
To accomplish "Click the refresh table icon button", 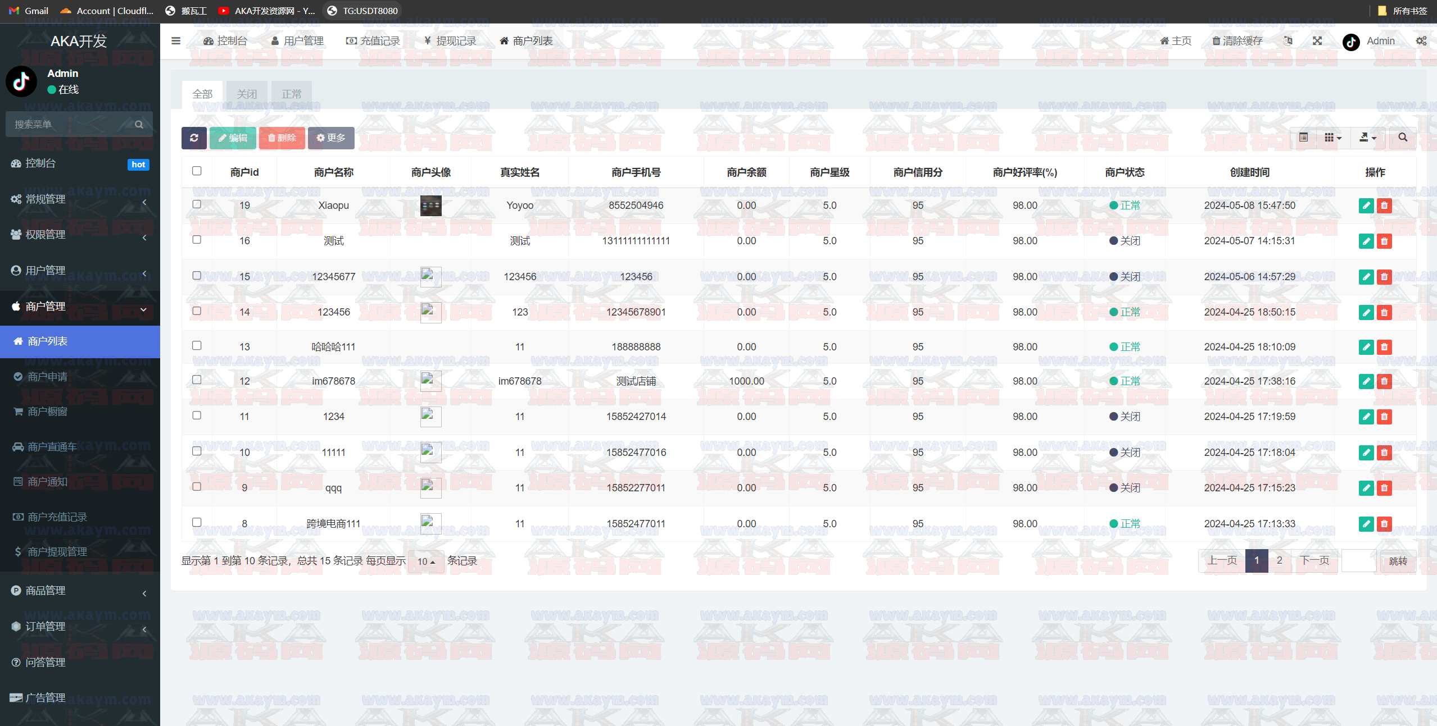I will pos(194,138).
